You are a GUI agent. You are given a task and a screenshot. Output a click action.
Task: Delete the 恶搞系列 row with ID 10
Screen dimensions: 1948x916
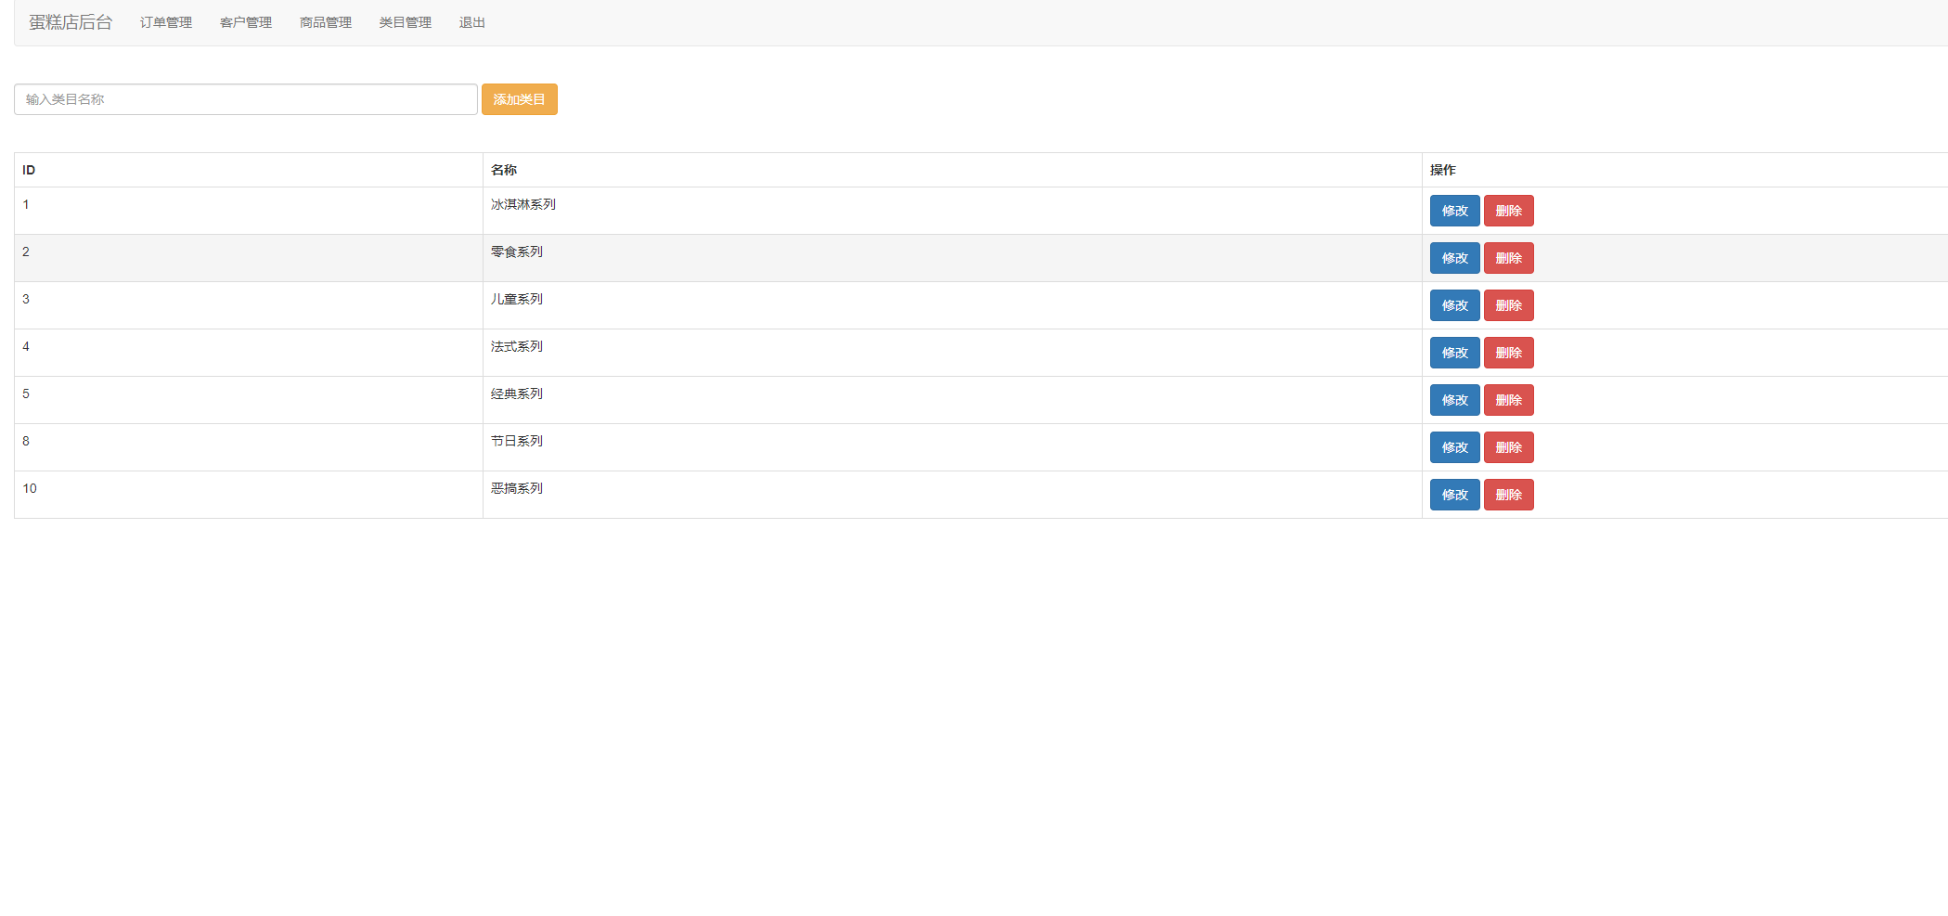[x=1508, y=495]
